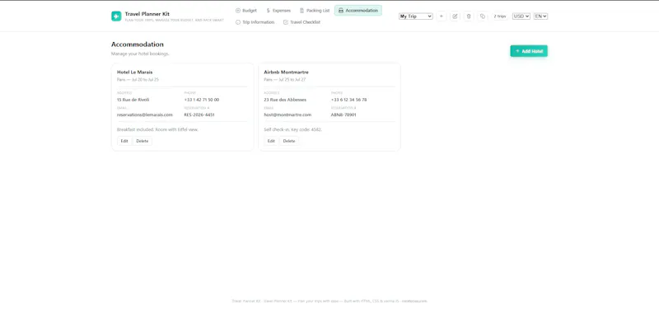Open the Trip Information tab

(255, 22)
